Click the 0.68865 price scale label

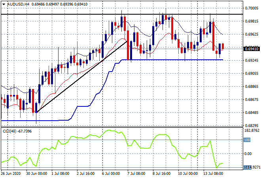click(x=252, y=86)
